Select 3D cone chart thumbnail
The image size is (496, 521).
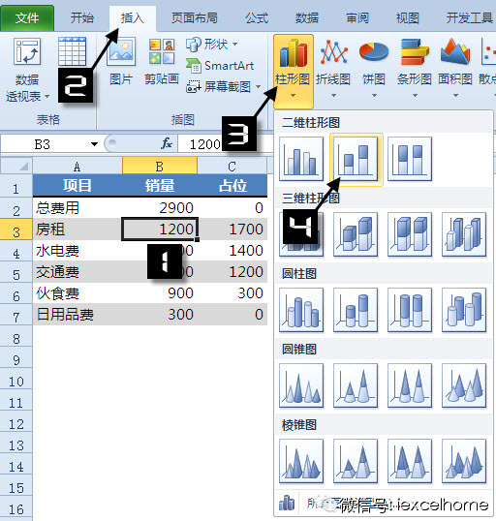pos(464,385)
